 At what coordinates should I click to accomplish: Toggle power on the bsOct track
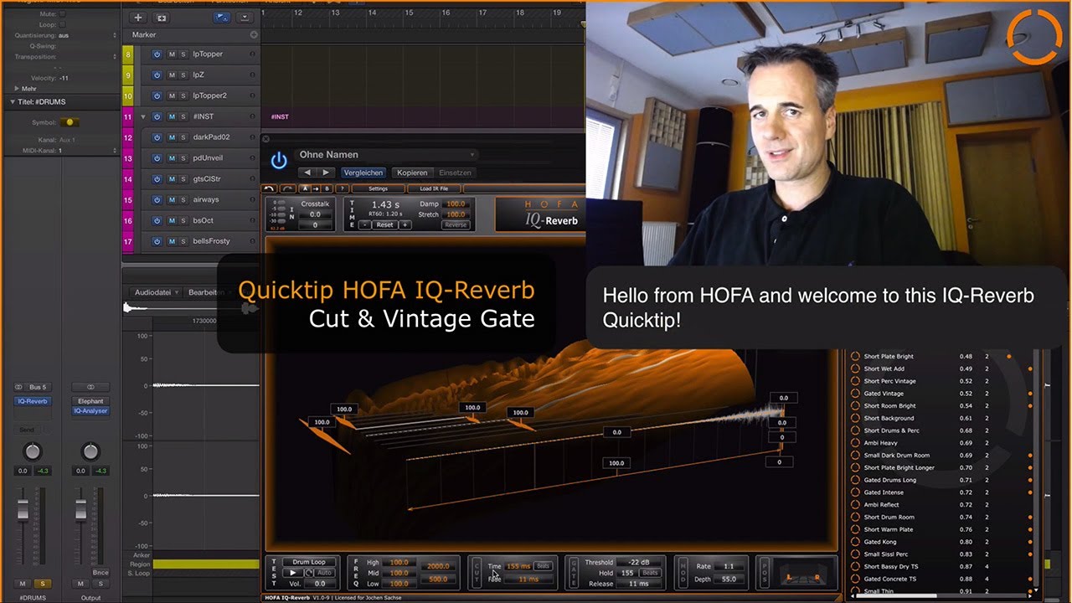pyautogui.click(x=157, y=221)
